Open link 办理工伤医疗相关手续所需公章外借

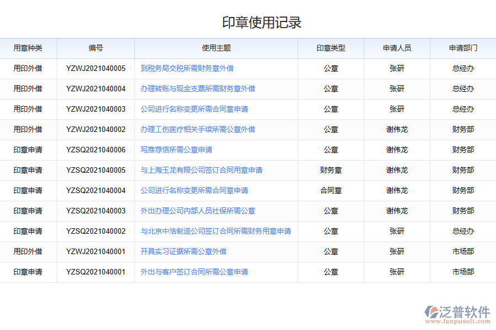pyautogui.click(x=197, y=129)
